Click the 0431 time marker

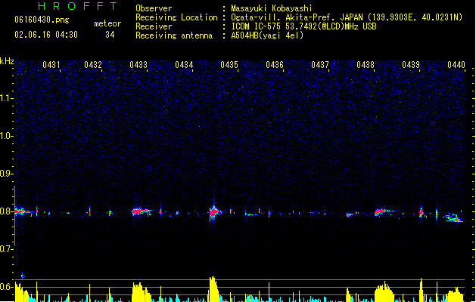(51, 64)
